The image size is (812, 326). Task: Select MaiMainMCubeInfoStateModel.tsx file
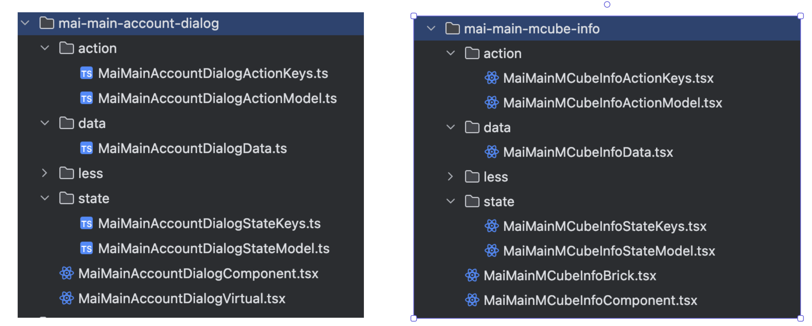click(609, 251)
